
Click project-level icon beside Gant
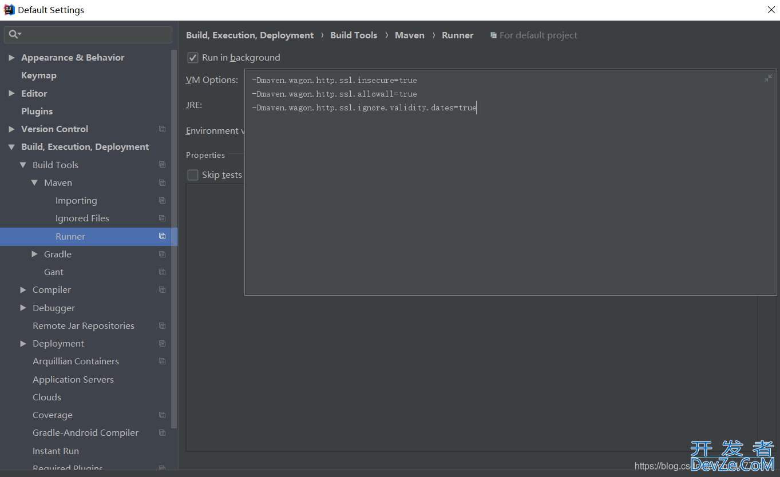pos(163,272)
